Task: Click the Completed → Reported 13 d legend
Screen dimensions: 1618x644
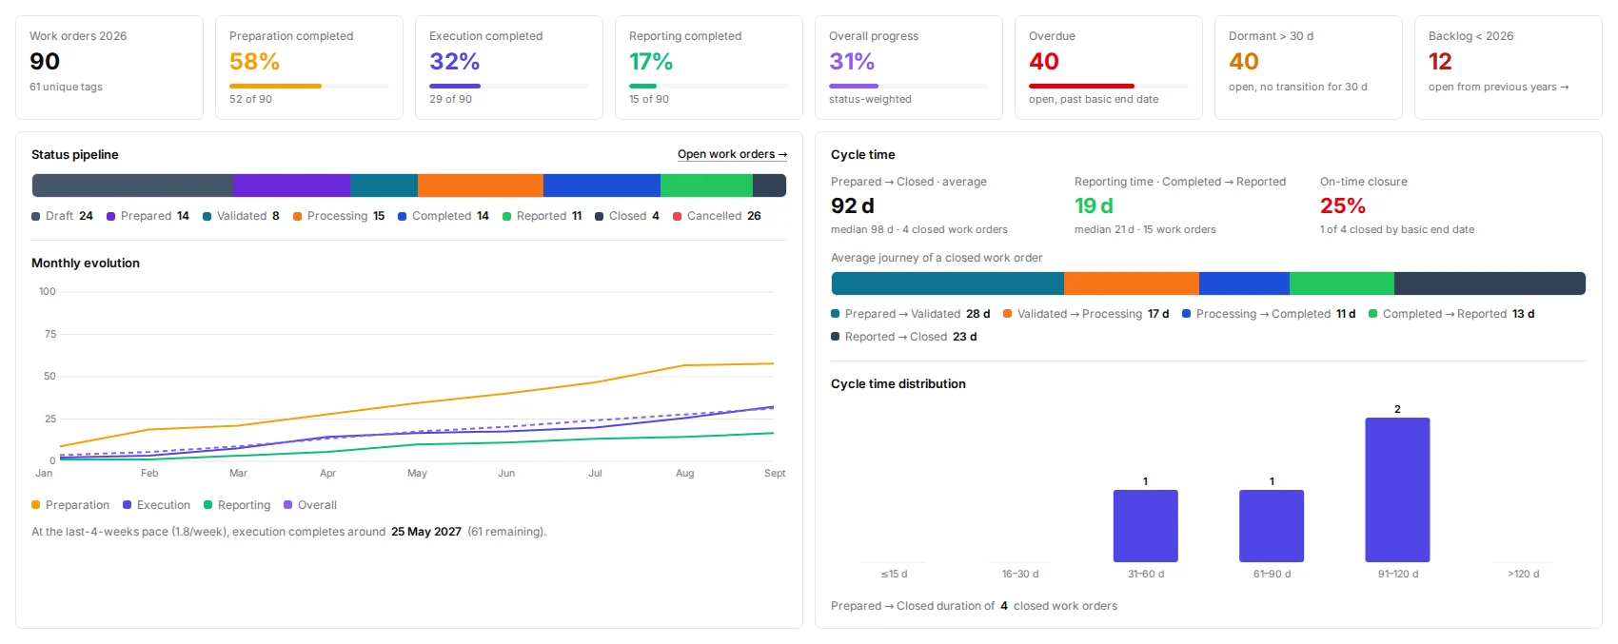Action: 1451,314
